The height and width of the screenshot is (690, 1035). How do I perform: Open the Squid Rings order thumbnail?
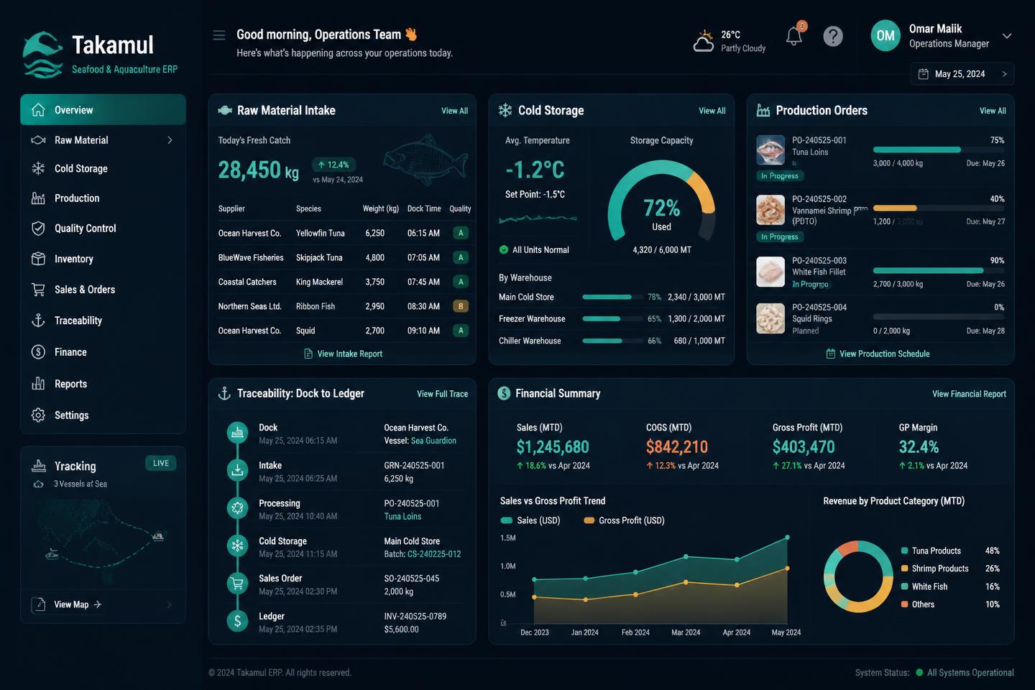point(770,318)
